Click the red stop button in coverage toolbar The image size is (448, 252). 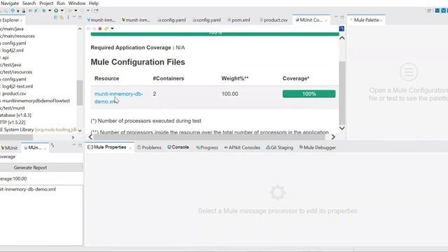100,29
